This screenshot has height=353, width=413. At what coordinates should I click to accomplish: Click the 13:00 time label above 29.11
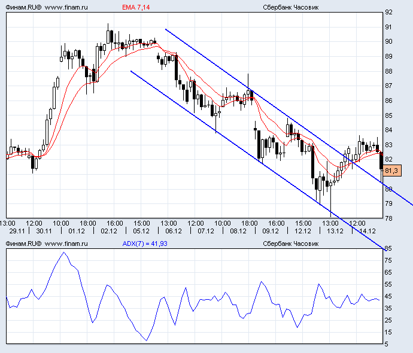pos(8,224)
